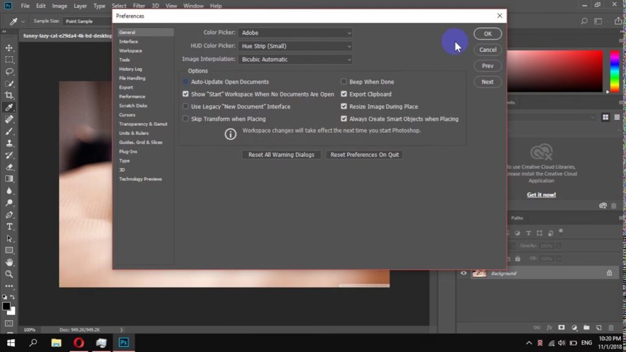
Task: Open Opera browser from the taskbar
Action: [x=78, y=343]
